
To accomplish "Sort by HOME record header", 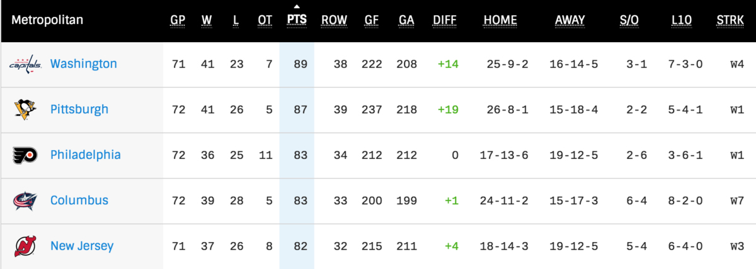I will 500,20.
